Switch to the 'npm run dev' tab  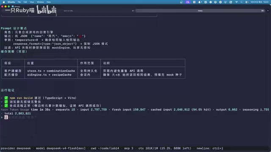68,11
